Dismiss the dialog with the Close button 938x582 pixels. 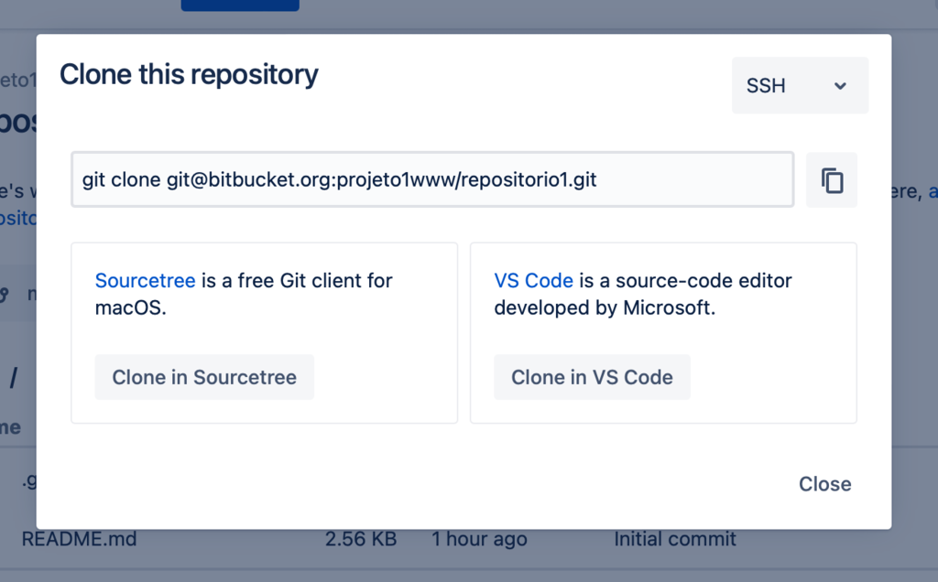point(823,484)
